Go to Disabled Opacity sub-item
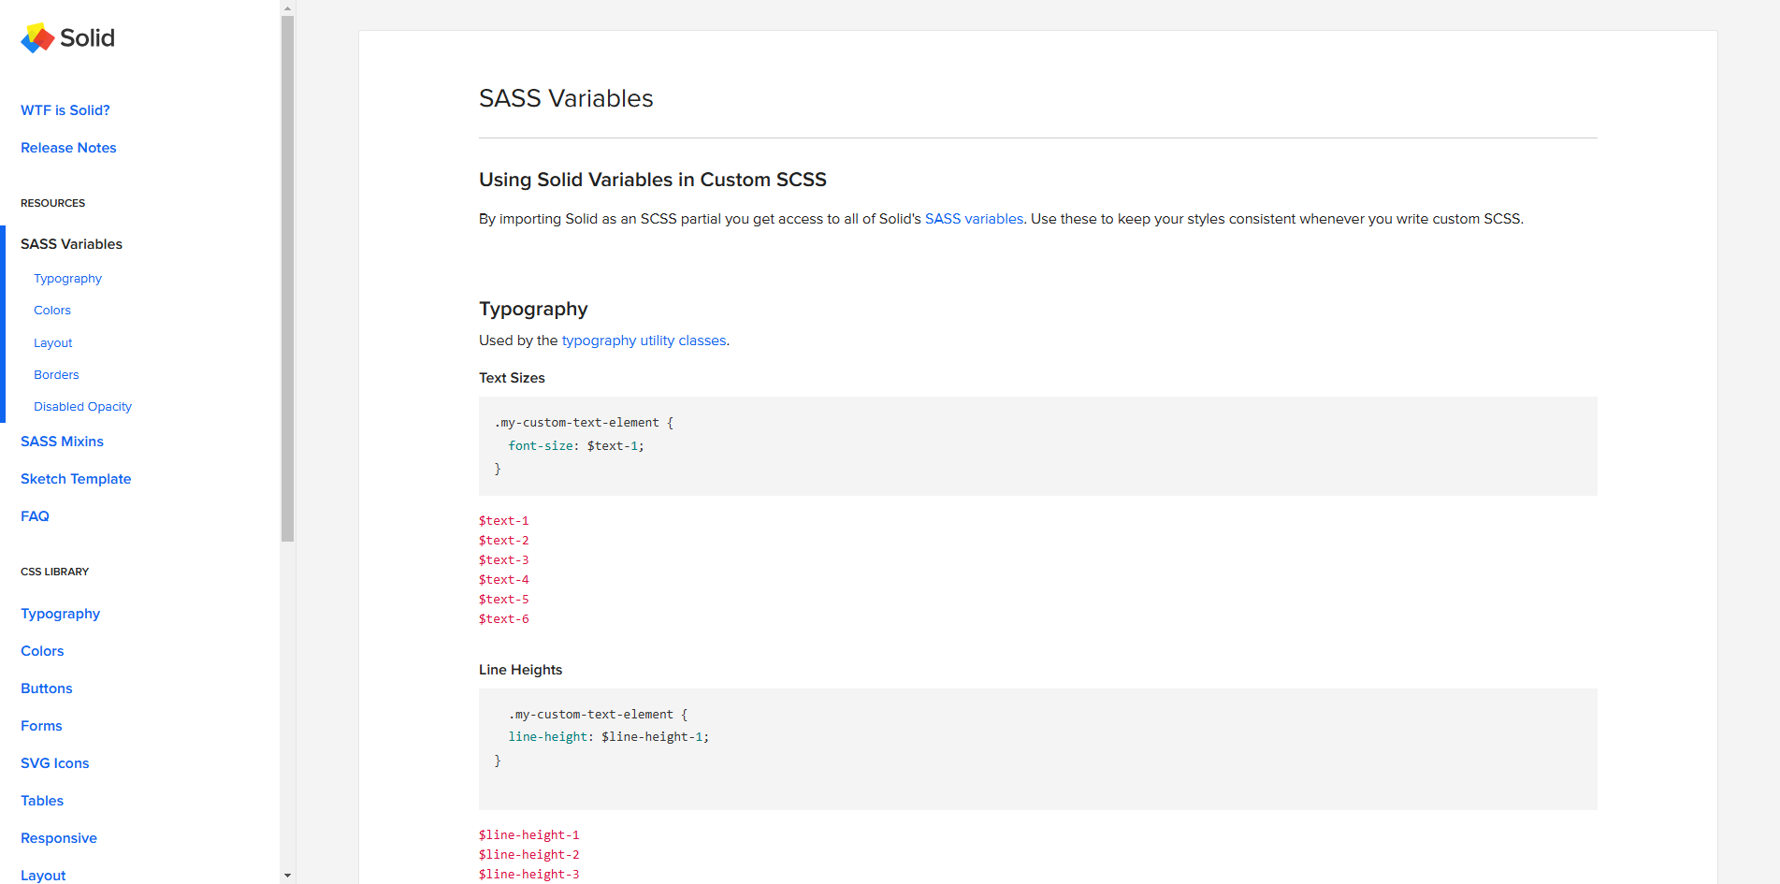1780x884 pixels. point(82,407)
